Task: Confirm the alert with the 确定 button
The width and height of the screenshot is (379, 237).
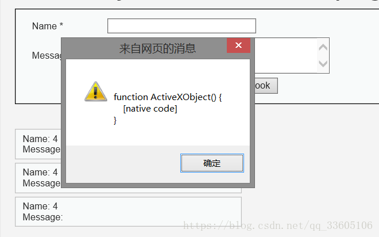Action: click(212, 163)
